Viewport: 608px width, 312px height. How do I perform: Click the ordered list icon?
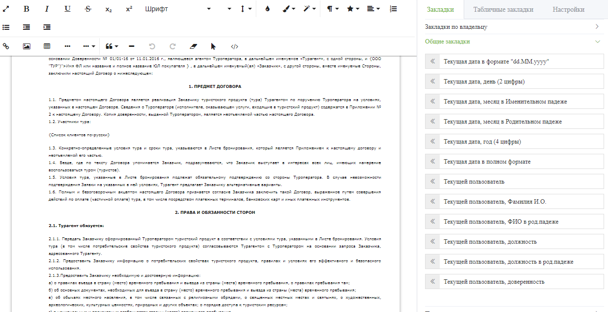click(x=394, y=9)
